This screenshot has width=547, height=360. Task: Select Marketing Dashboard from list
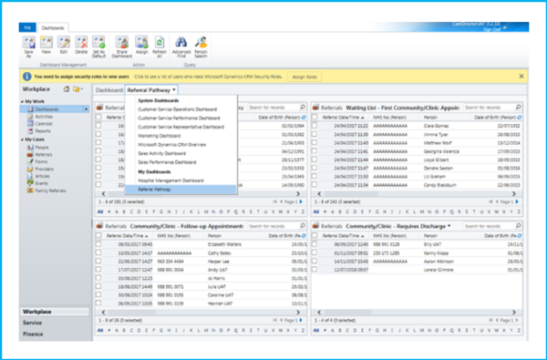pyautogui.click(x=160, y=136)
